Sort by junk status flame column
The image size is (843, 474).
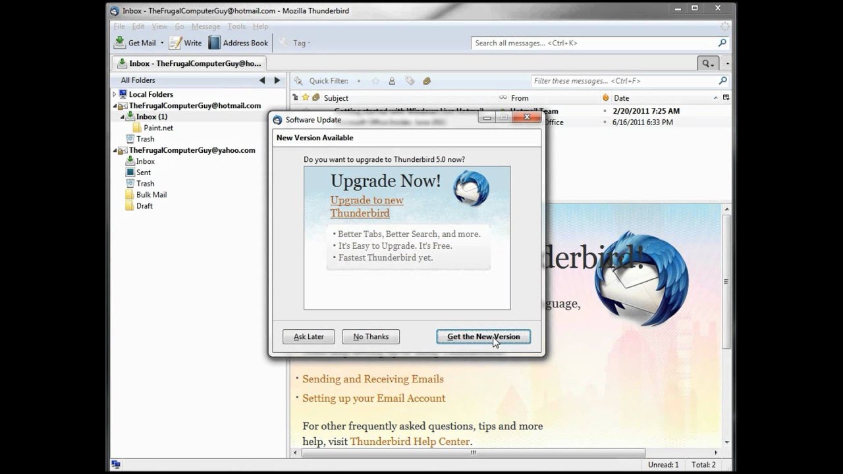pyautogui.click(x=606, y=97)
